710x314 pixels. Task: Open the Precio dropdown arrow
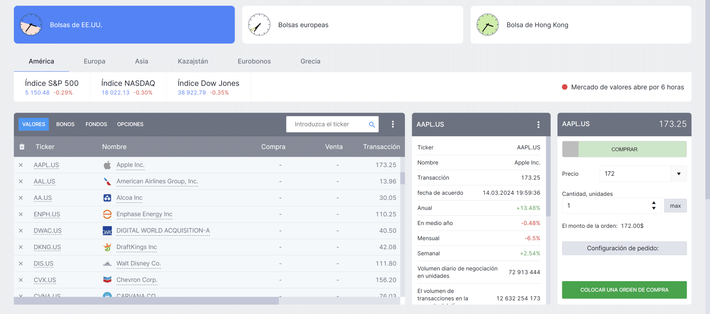coord(679,174)
